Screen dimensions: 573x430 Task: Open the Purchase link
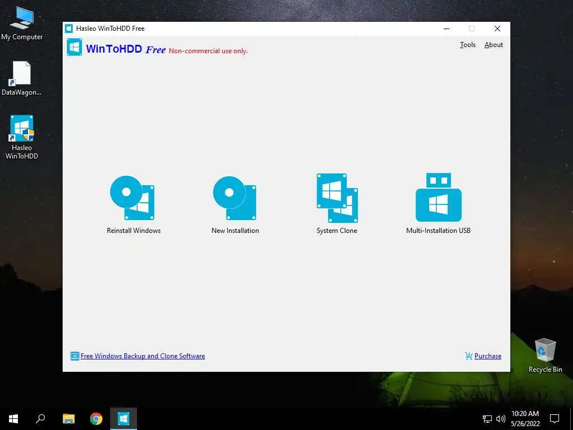point(488,356)
